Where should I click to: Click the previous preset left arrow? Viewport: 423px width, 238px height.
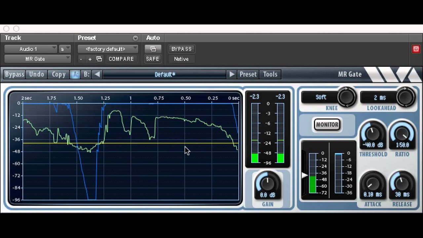[x=97, y=74]
